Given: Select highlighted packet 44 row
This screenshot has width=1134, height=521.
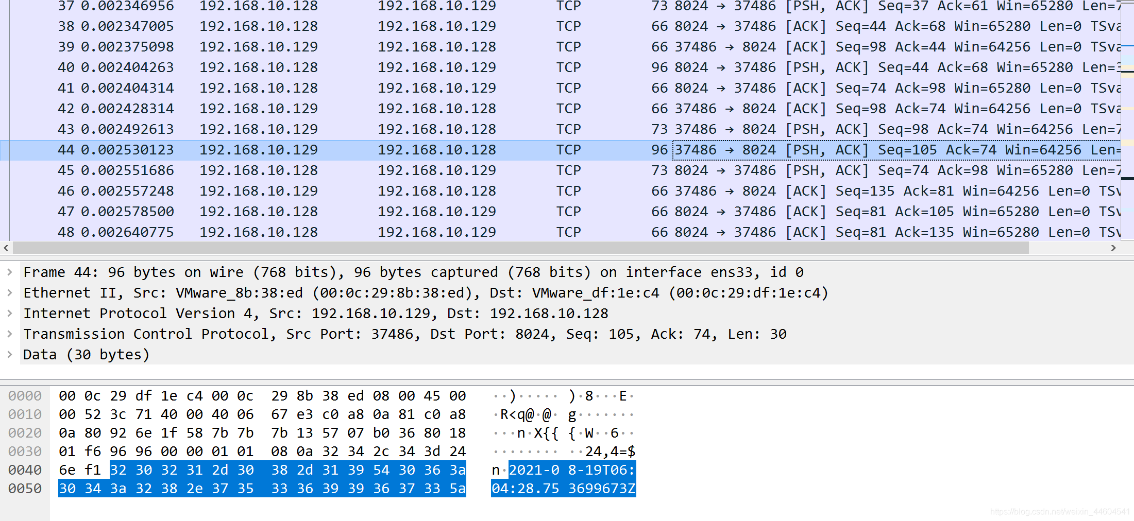Looking at the screenshot, I should [561, 150].
